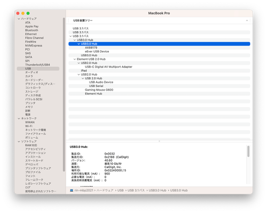Image resolution: width=267 pixels, height=213 pixels.
Task: Open Wi-Fi under ネットワーク
Action: click(x=29, y=126)
